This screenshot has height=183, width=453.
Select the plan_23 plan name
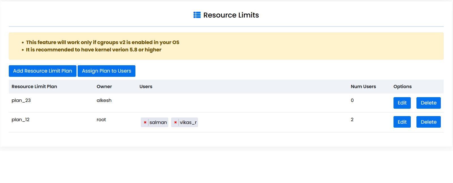[21, 100]
